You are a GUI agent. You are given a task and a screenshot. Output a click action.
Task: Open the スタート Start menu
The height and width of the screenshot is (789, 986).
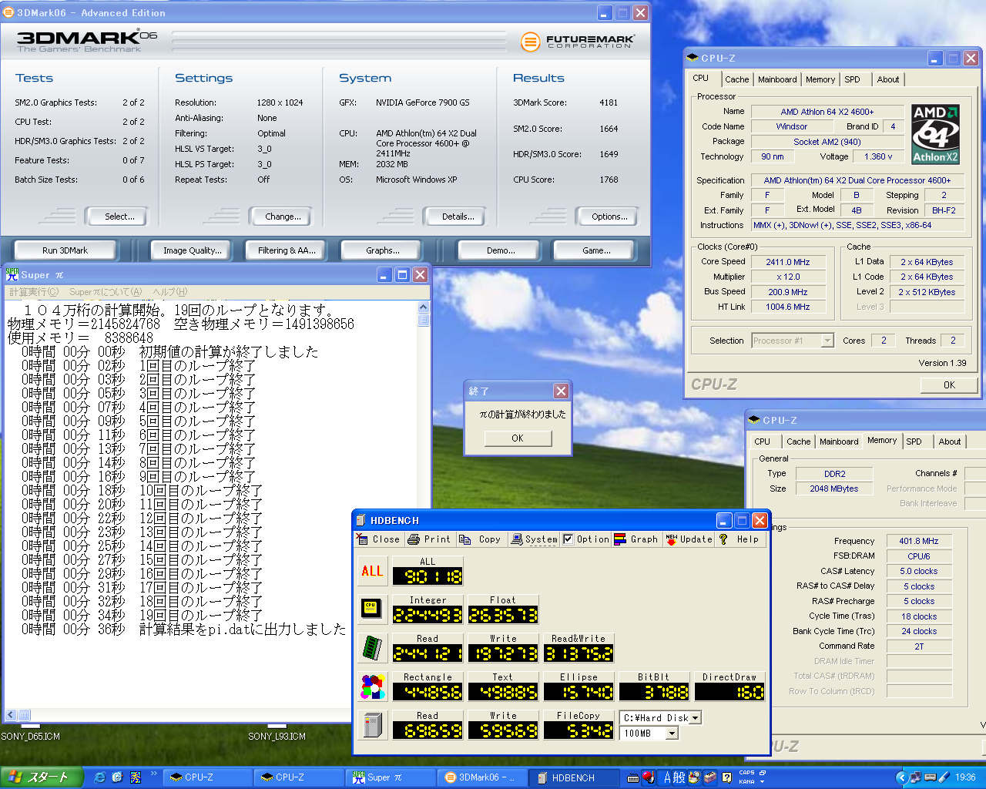pyautogui.click(x=41, y=777)
